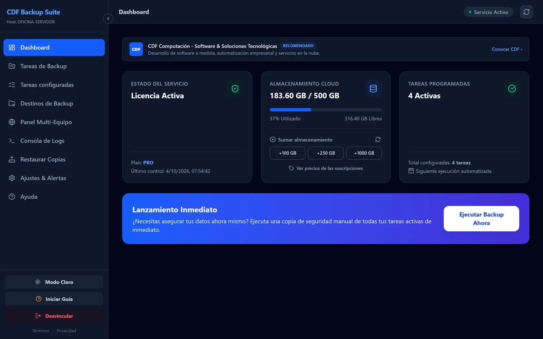The height and width of the screenshot is (339, 543).
Task: Add +100 GB of storage
Action: (287, 153)
